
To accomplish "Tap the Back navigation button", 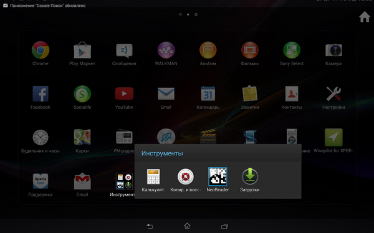I will (x=150, y=226).
